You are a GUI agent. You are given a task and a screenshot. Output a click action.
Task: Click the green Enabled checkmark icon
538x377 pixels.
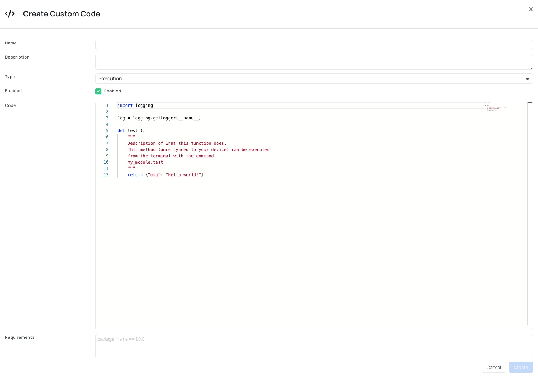pos(99,91)
